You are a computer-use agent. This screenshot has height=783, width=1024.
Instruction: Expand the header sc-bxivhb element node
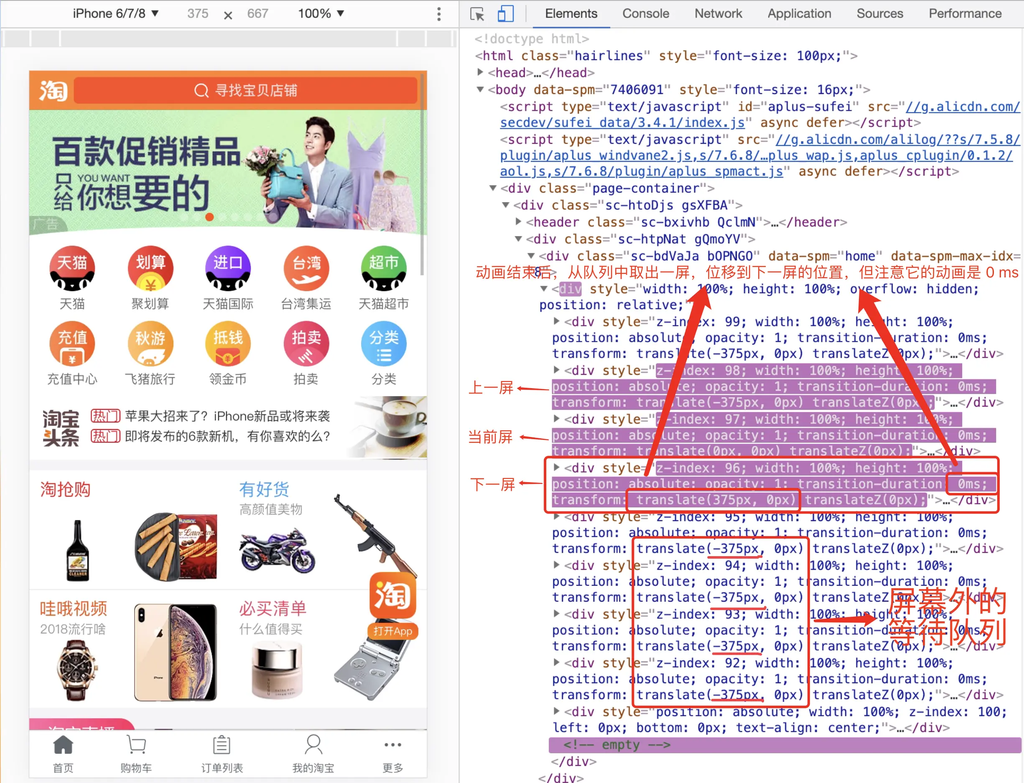pyautogui.click(x=518, y=221)
